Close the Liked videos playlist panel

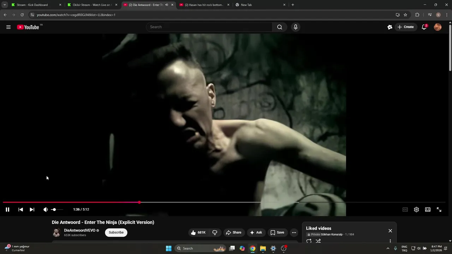coord(390,231)
